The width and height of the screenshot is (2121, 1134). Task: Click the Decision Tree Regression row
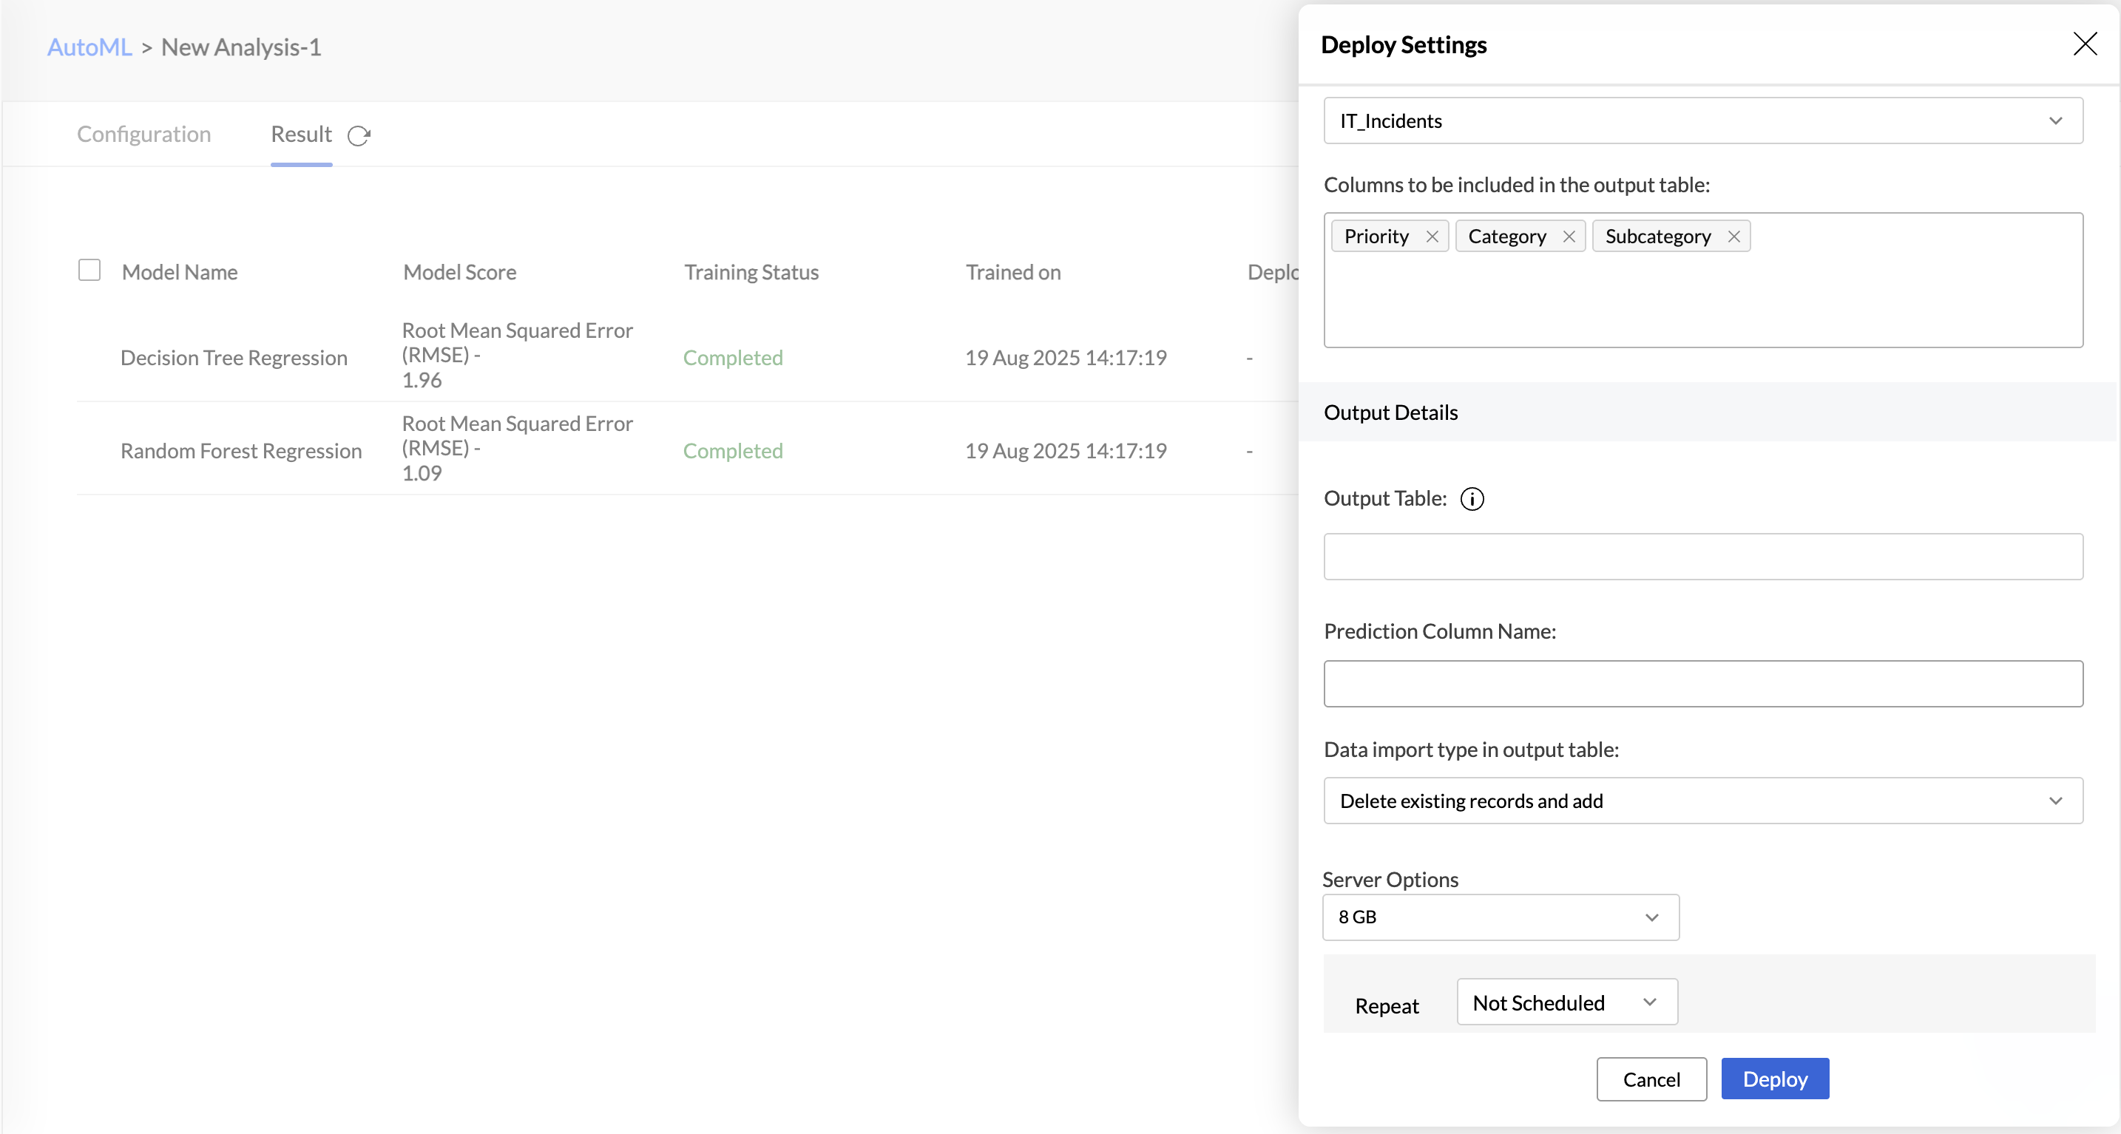click(233, 358)
